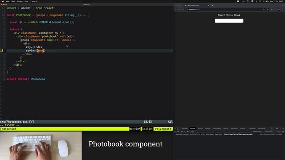
Task: Open the Lighthouse tab in DevTools
Action: [x=252, y=128]
